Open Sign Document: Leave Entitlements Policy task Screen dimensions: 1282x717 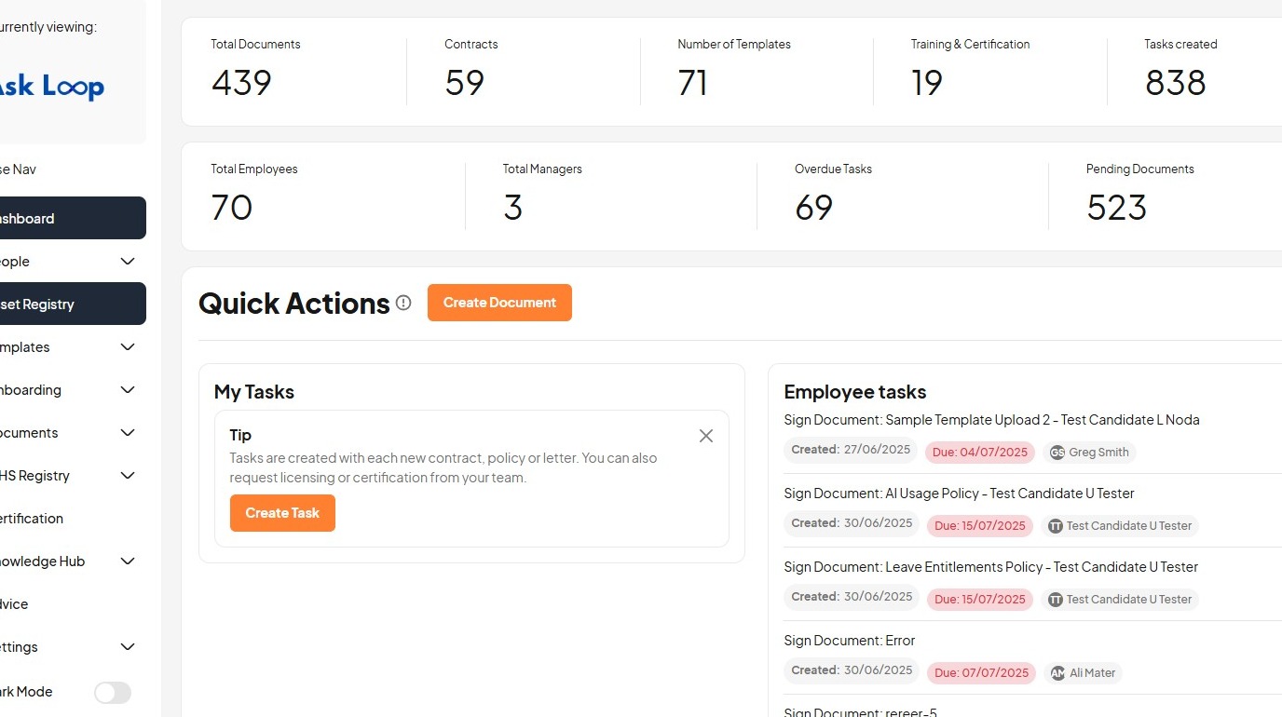coord(990,567)
